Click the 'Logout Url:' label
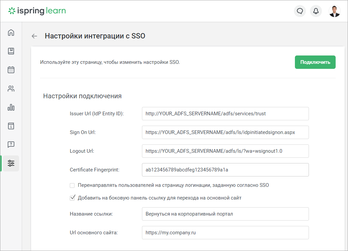Screen dimensions: 348x251 coord(82,151)
